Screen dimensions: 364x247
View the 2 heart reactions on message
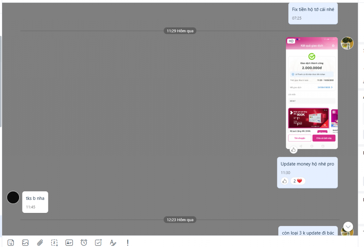(298, 181)
